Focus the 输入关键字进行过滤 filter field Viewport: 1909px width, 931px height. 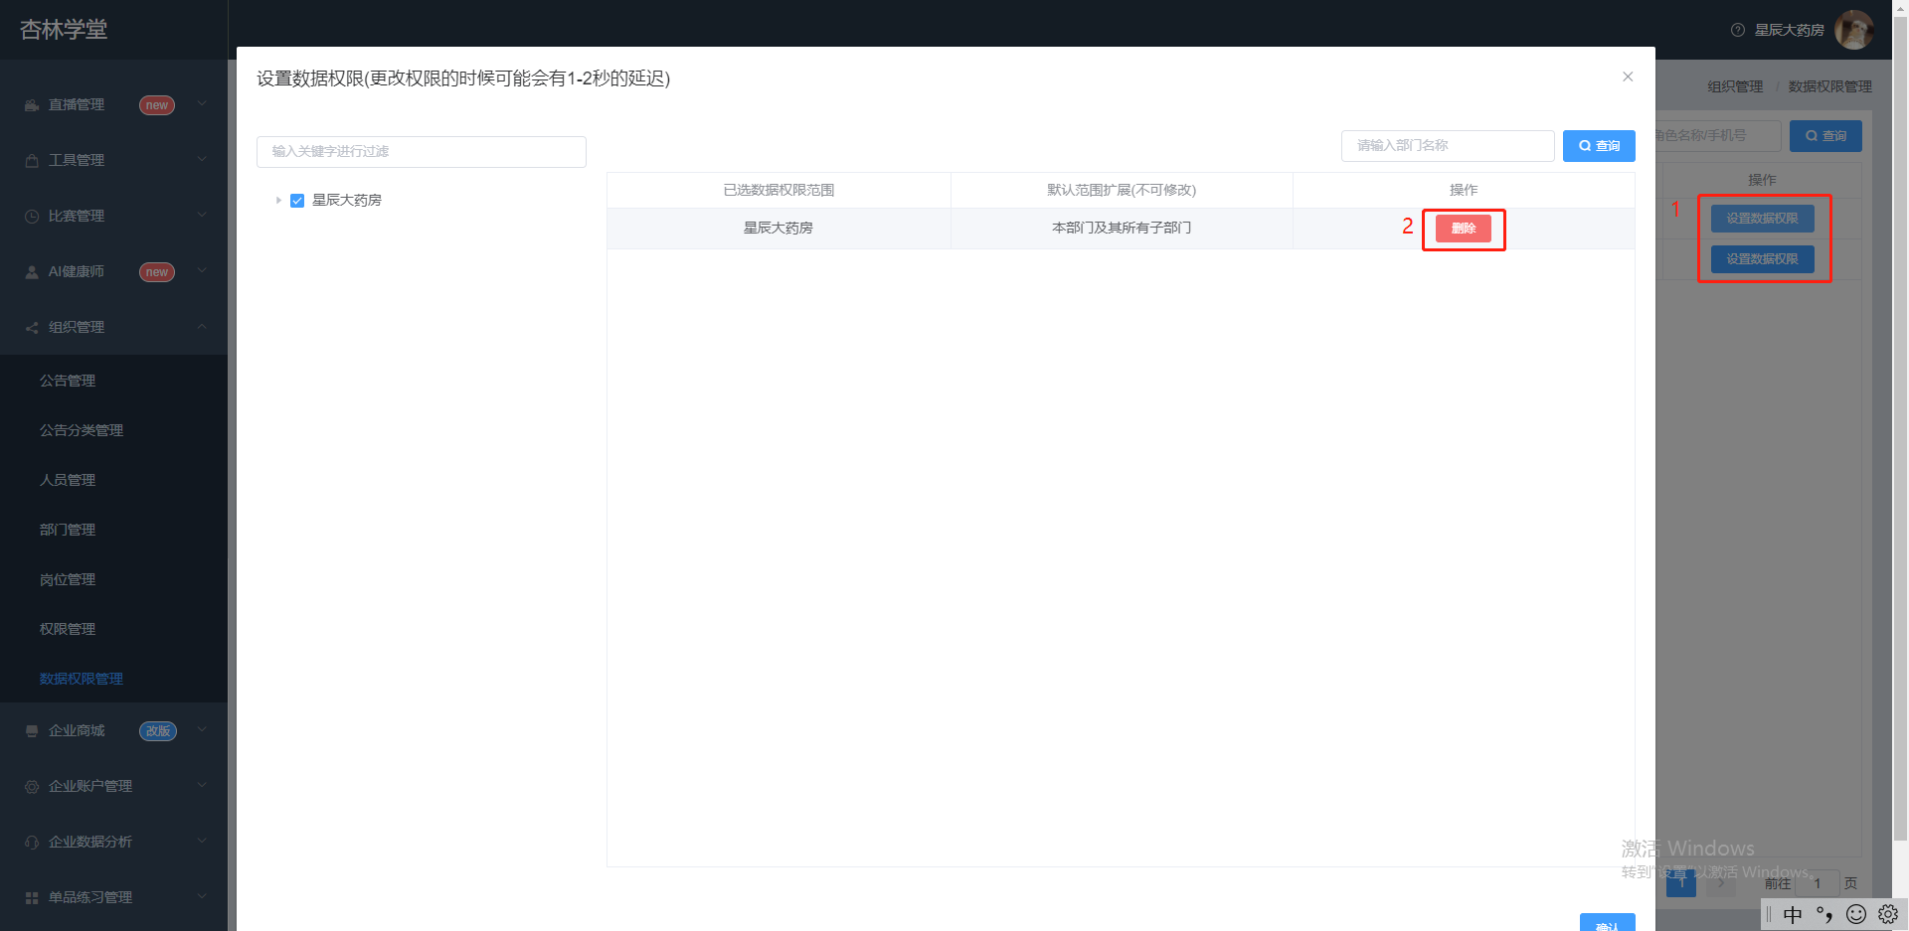pyautogui.click(x=422, y=152)
